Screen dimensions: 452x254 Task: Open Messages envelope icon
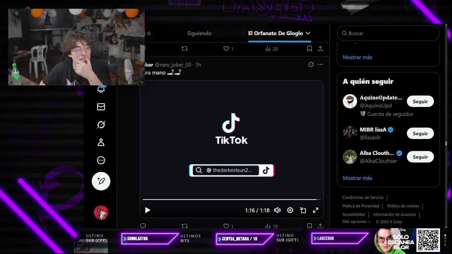pos(101,107)
